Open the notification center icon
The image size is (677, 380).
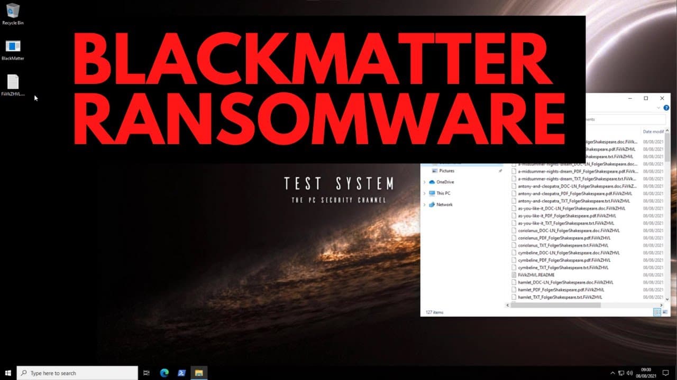coord(665,373)
